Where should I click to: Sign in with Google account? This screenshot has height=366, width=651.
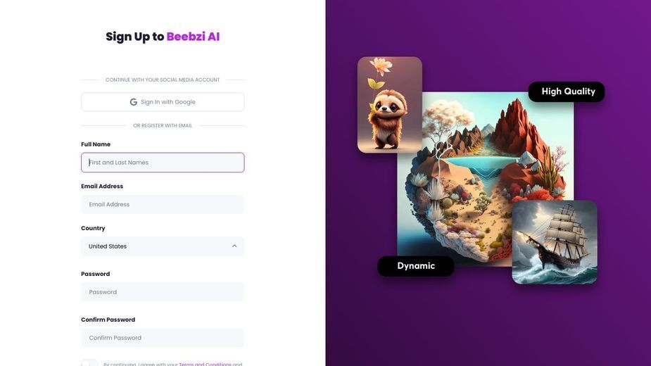163,102
